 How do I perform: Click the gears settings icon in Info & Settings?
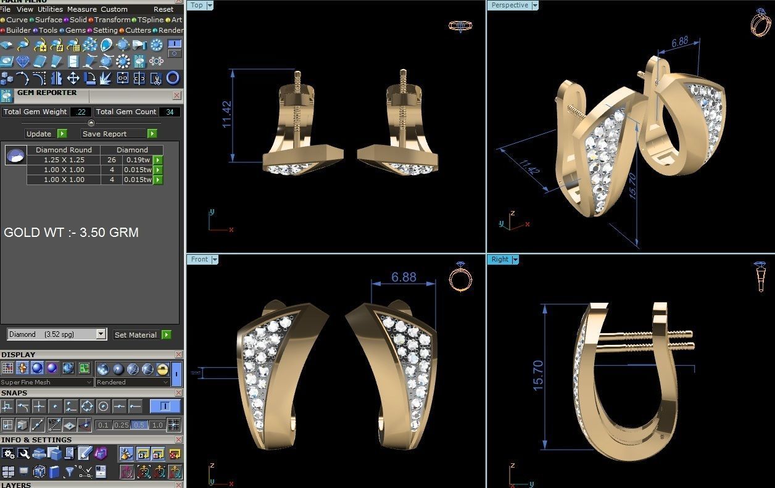click(x=7, y=453)
